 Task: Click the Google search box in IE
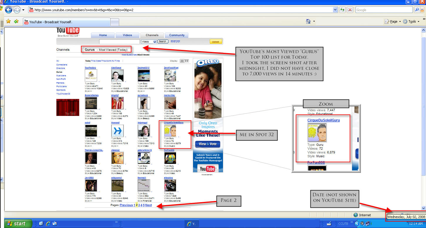(384, 10)
